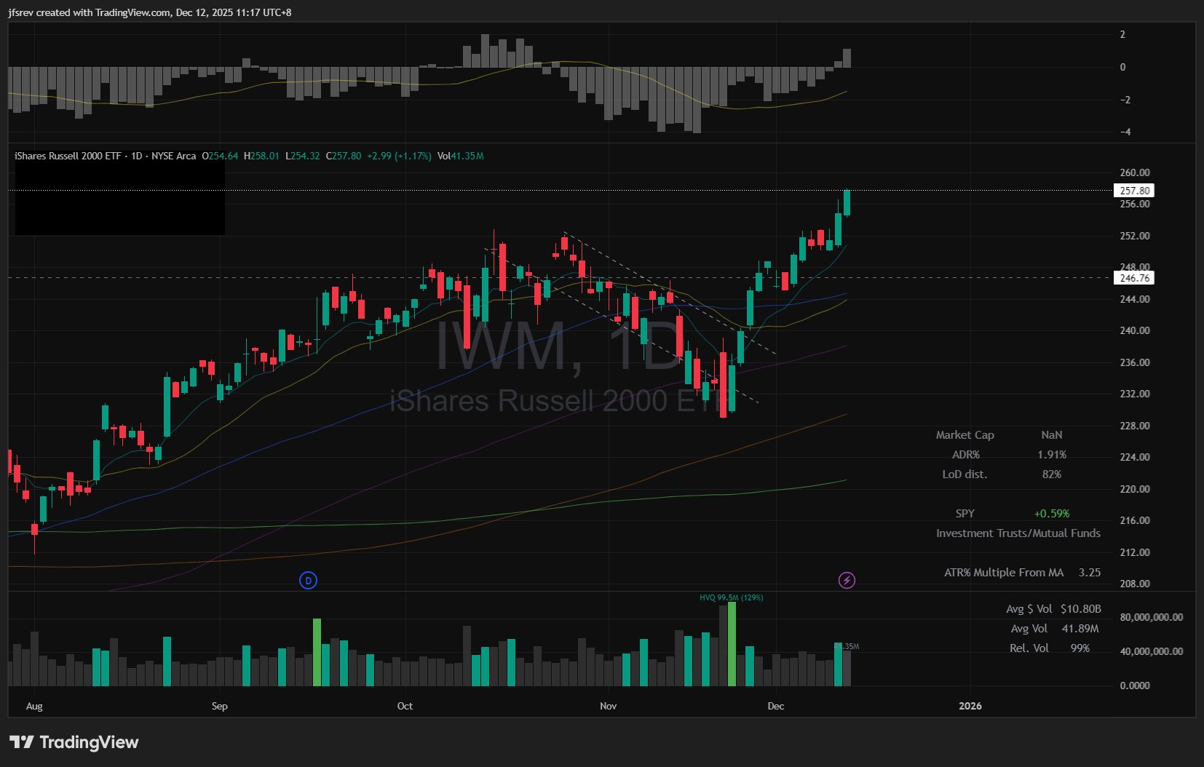The width and height of the screenshot is (1204, 767).
Task: Click the 0.0000 volume axis label
Action: pos(1134,685)
